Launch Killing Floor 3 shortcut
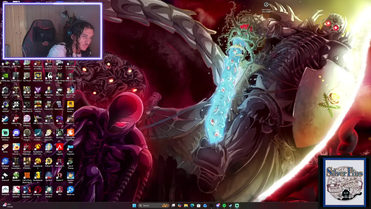The height and width of the screenshot is (209, 371). click(16, 120)
